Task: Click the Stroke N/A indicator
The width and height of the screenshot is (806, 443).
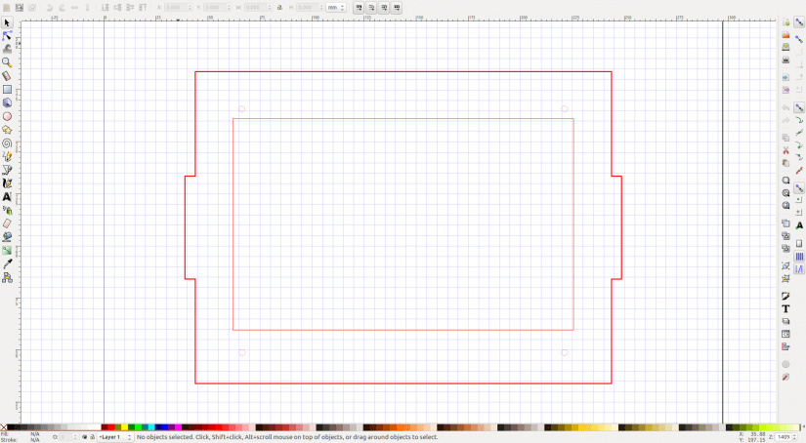Action: tap(34, 440)
